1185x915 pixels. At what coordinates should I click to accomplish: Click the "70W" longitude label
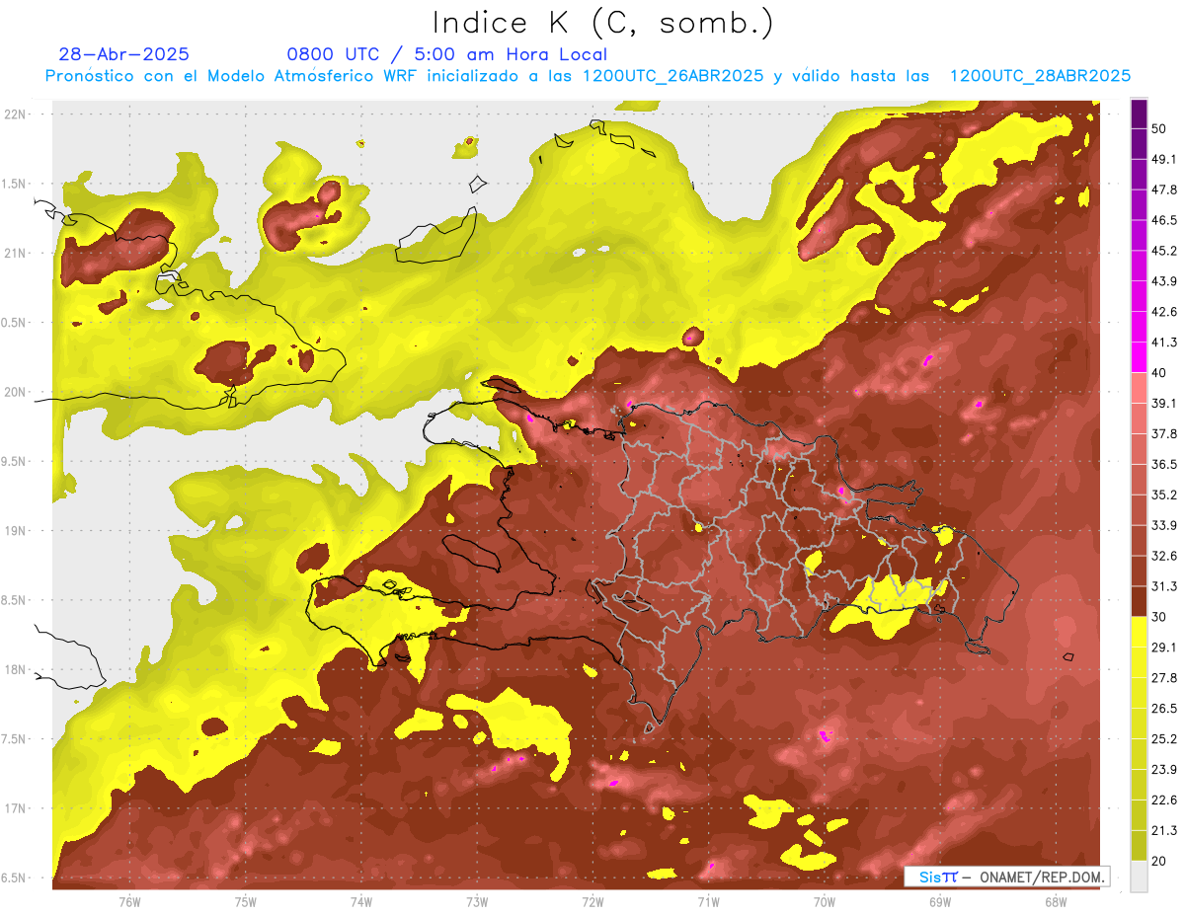tap(825, 902)
